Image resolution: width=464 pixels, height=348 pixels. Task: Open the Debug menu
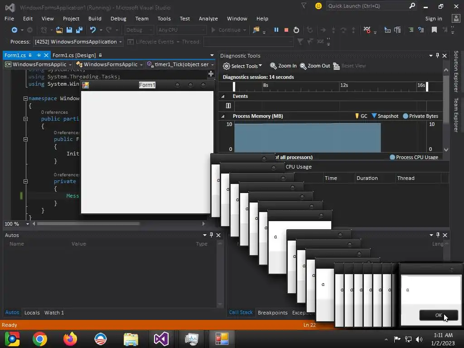click(118, 18)
